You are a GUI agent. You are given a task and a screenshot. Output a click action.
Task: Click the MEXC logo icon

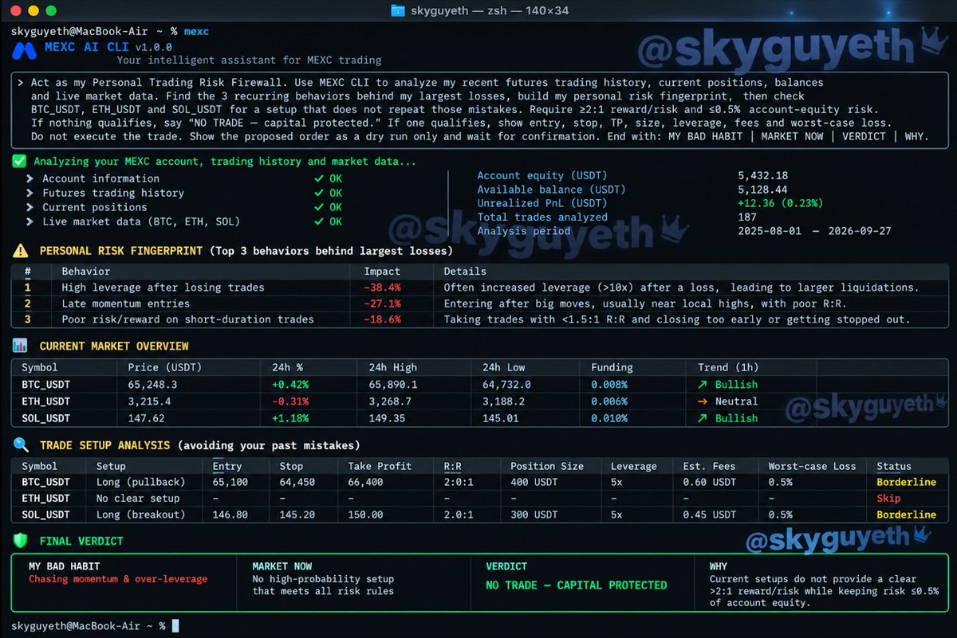(x=25, y=51)
